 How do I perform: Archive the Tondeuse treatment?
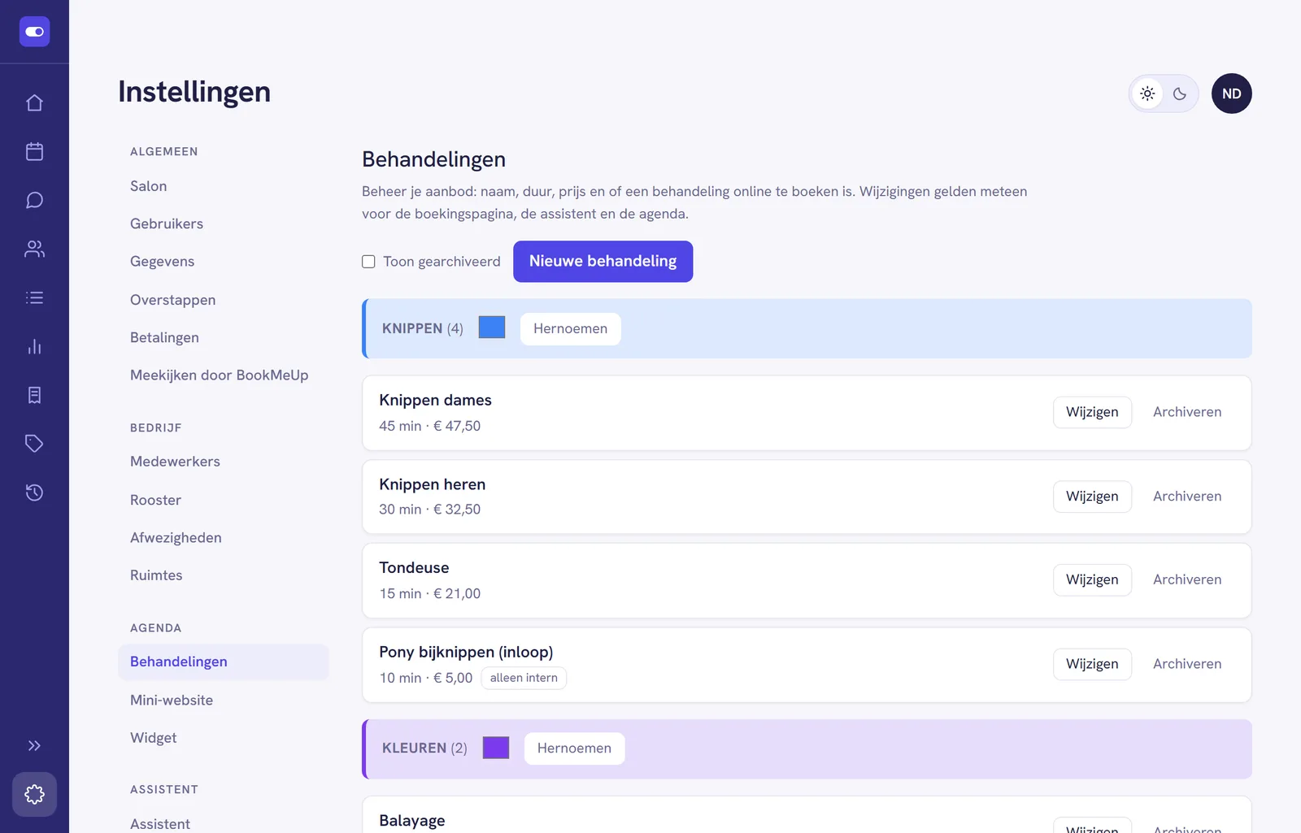[1187, 580]
